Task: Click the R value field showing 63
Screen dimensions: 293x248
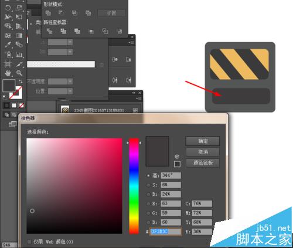Action: pos(171,203)
